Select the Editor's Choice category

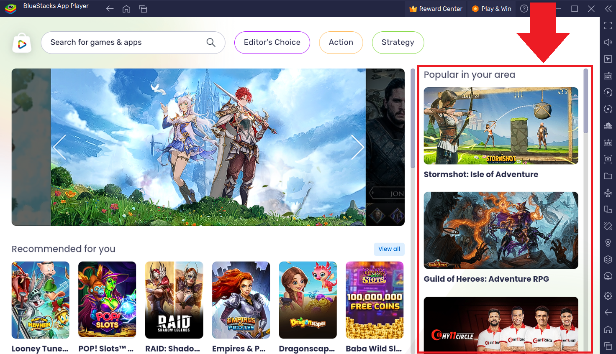pos(272,43)
